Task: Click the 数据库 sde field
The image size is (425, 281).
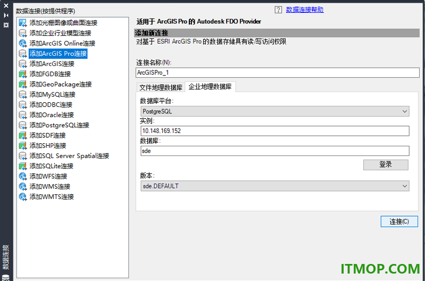Action: coord(275,151)
